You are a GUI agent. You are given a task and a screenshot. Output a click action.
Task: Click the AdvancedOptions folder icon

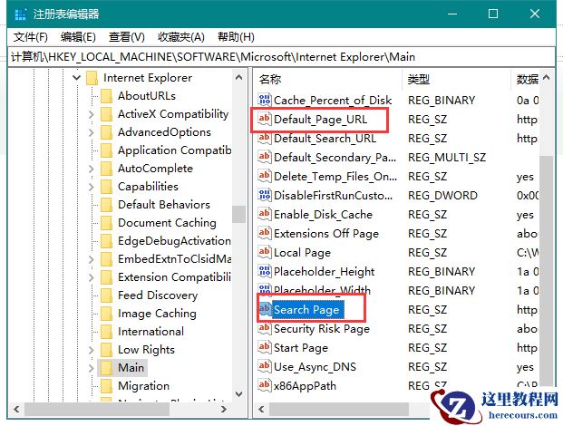pyautogui.click(x=107, y=132)
